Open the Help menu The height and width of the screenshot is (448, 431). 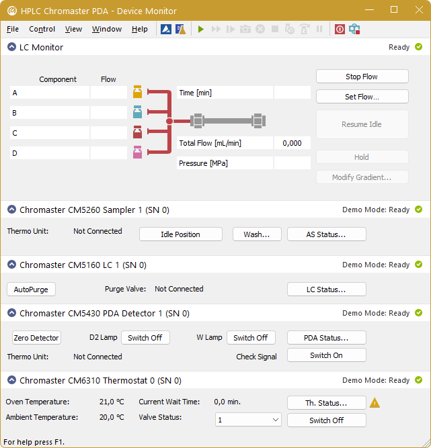click(140, 29)
